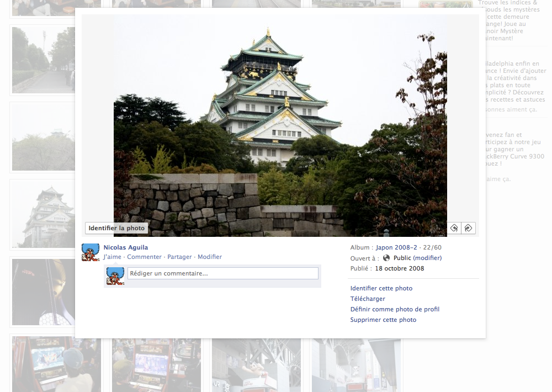The height and width of the screenshot is (392, 552).
Task: Click the Identifier la photo button
Action: [116, 228]
